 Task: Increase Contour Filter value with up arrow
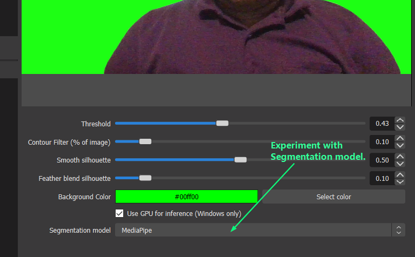point(400,138)
